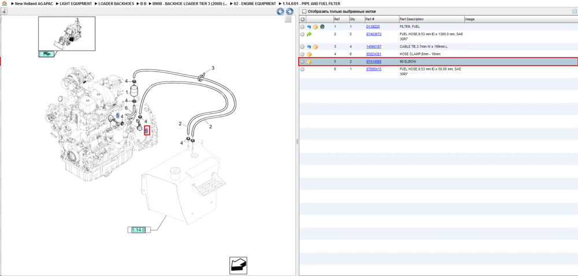
Task: Click the plus circle in the table header
Action: 302,19
